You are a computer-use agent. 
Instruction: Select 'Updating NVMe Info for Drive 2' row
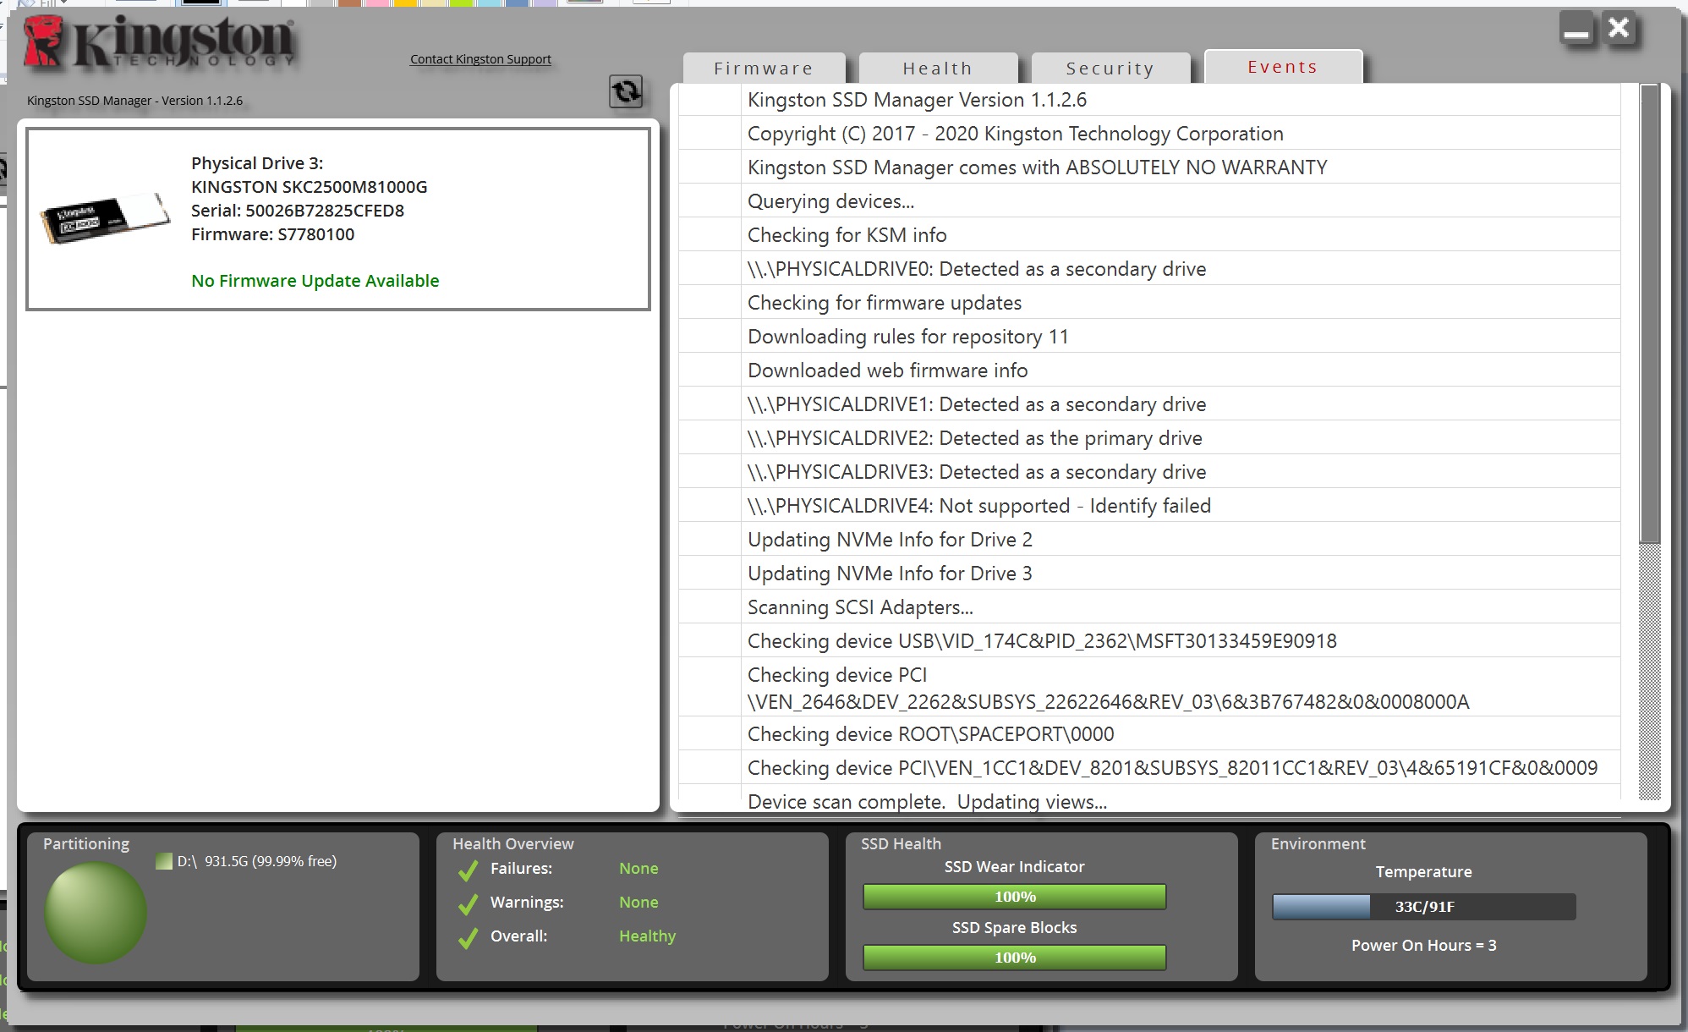pos(1150,539)
